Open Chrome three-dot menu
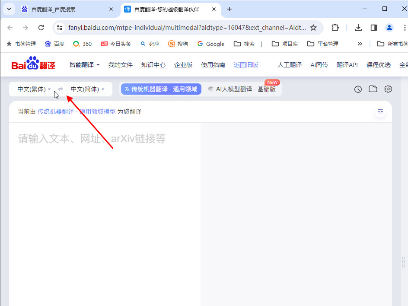408x306 pixels. coord(405,28)
